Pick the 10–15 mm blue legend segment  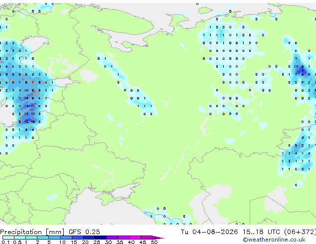click(x=66, y=238)
